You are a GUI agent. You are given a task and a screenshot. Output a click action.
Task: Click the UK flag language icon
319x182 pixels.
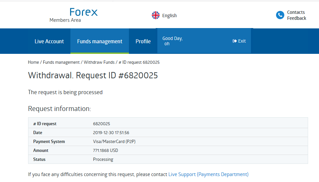pyautogui.click(x=156, y=15)
